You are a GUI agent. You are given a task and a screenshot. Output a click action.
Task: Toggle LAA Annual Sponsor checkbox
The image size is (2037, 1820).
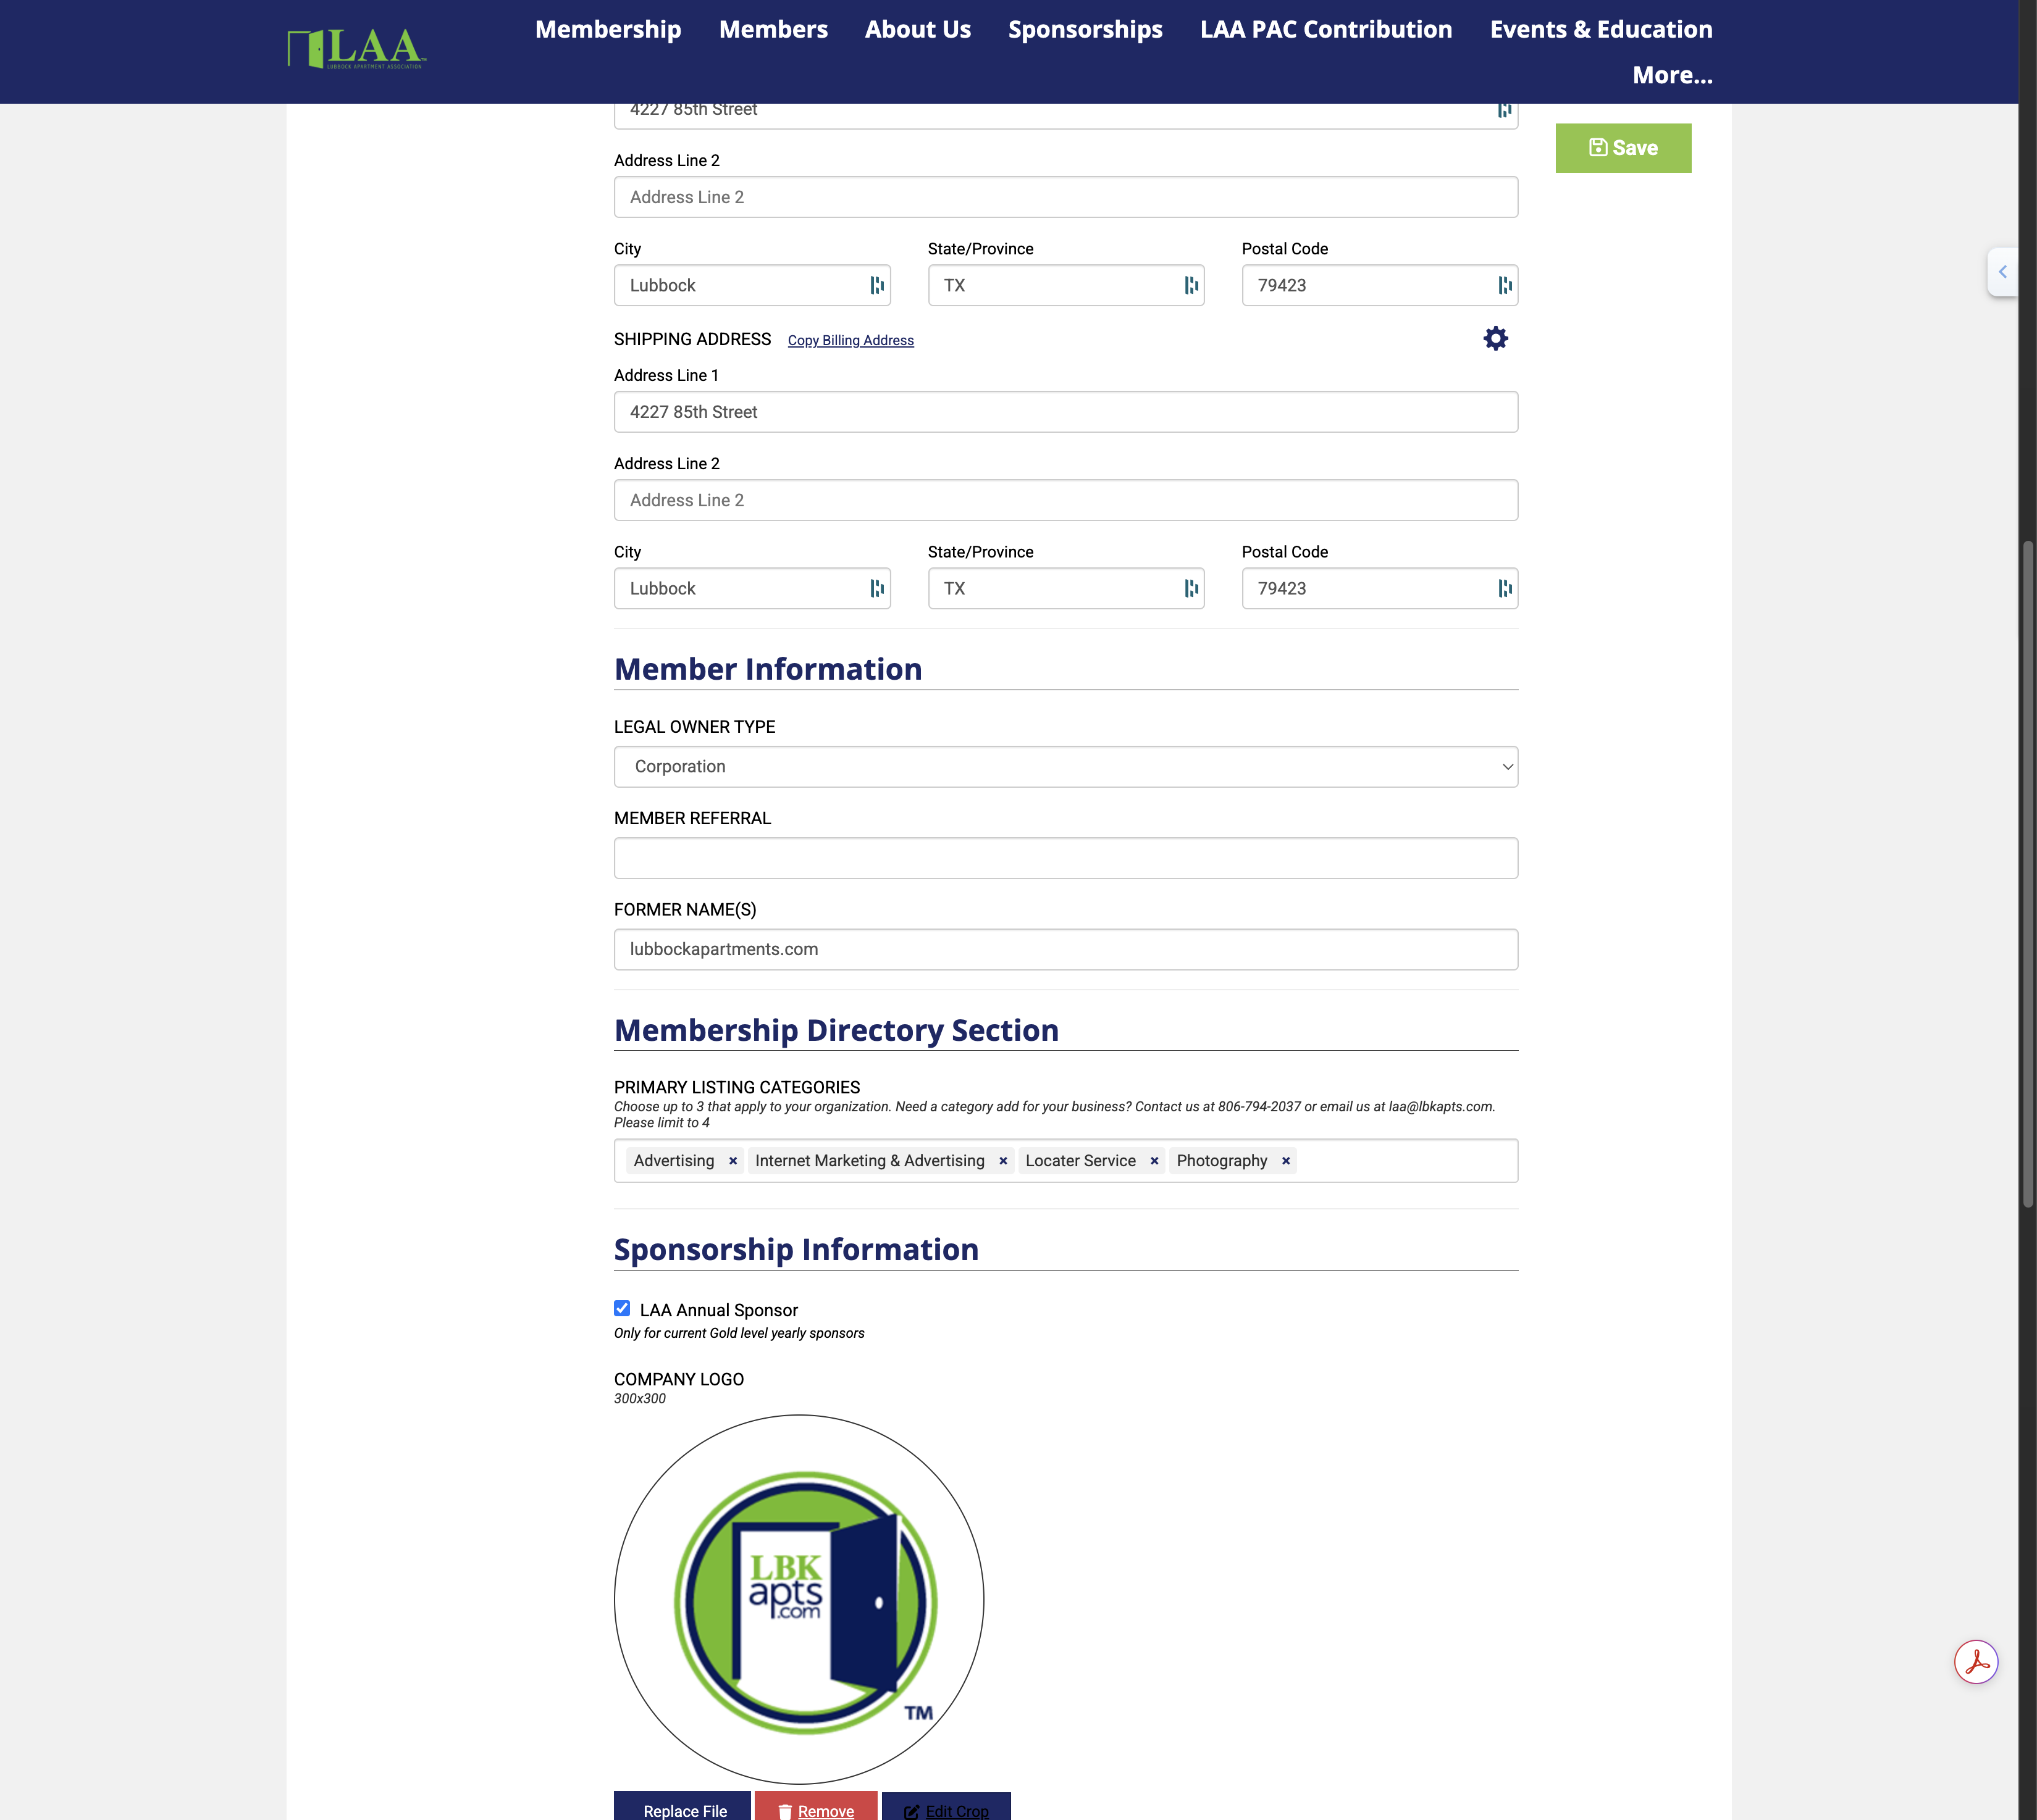(x=623, y=1309)
